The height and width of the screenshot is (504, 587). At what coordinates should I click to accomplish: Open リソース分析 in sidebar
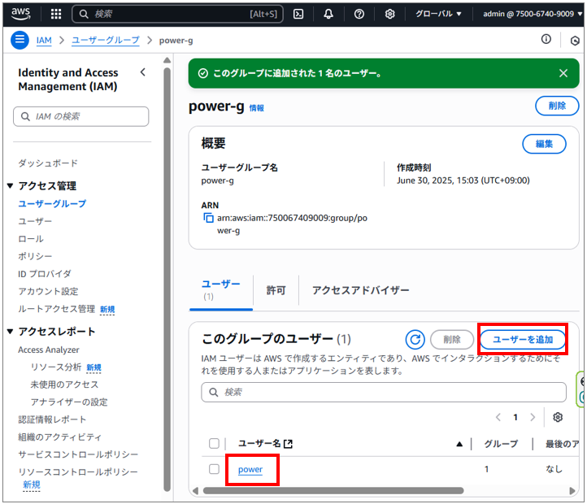point(56,367)
